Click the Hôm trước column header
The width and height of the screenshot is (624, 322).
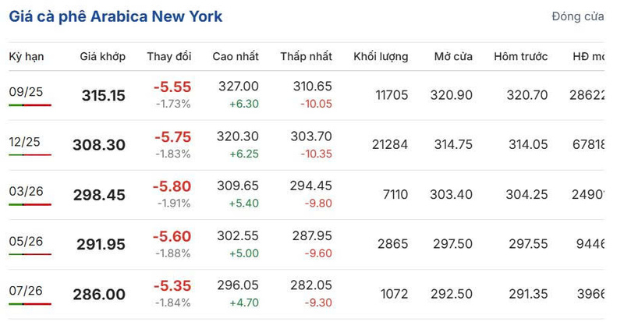(x=520, y=57)
